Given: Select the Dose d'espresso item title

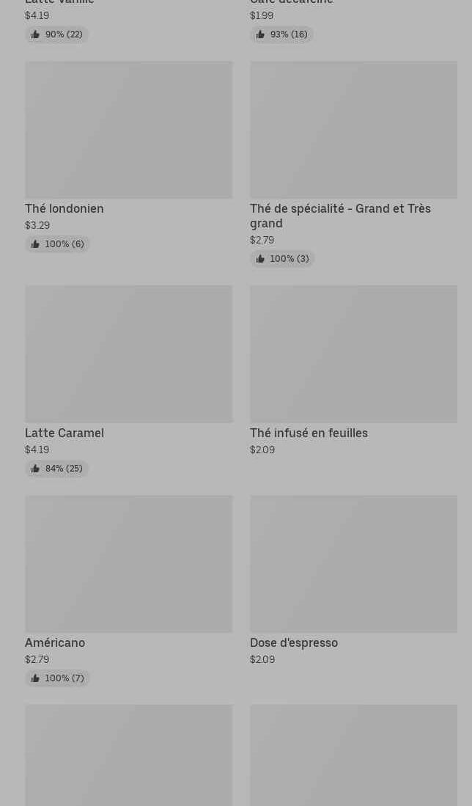Looking at the screenshot, I should [x=294, y=643].
